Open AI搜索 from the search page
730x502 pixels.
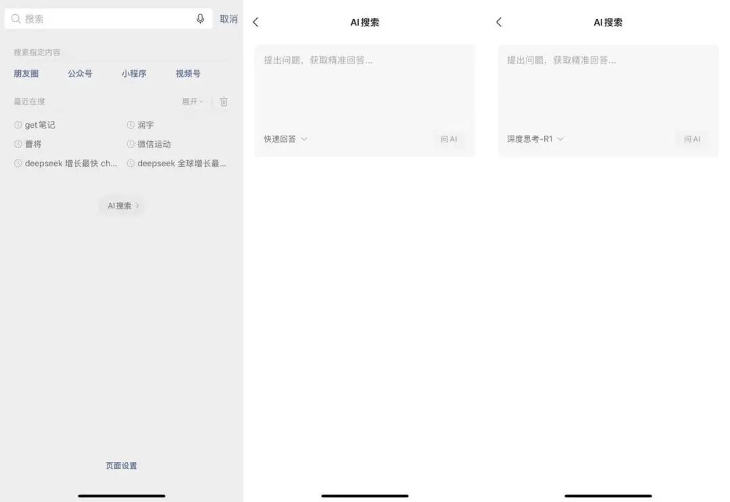point(122,205)
